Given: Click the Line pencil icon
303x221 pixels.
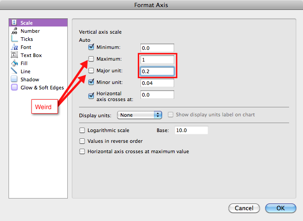Looking at the screenshot, I should click(x=14, y=71).
